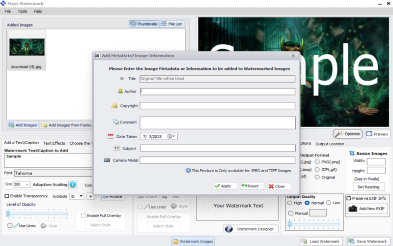Image resolution: width=393 pixels, height=246 pixels.
Task: Reset the metadata fields
Action: [252, 186]
